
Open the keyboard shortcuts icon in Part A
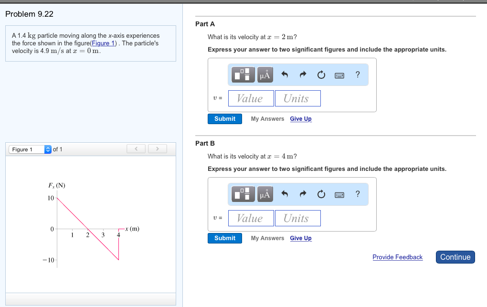[x=339, y=74]
